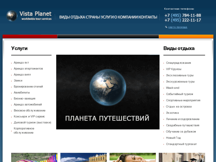Viewport: 216px width, 162px height.
Task: Open the Событийный туризм link
Action: [x=179, y=94]
